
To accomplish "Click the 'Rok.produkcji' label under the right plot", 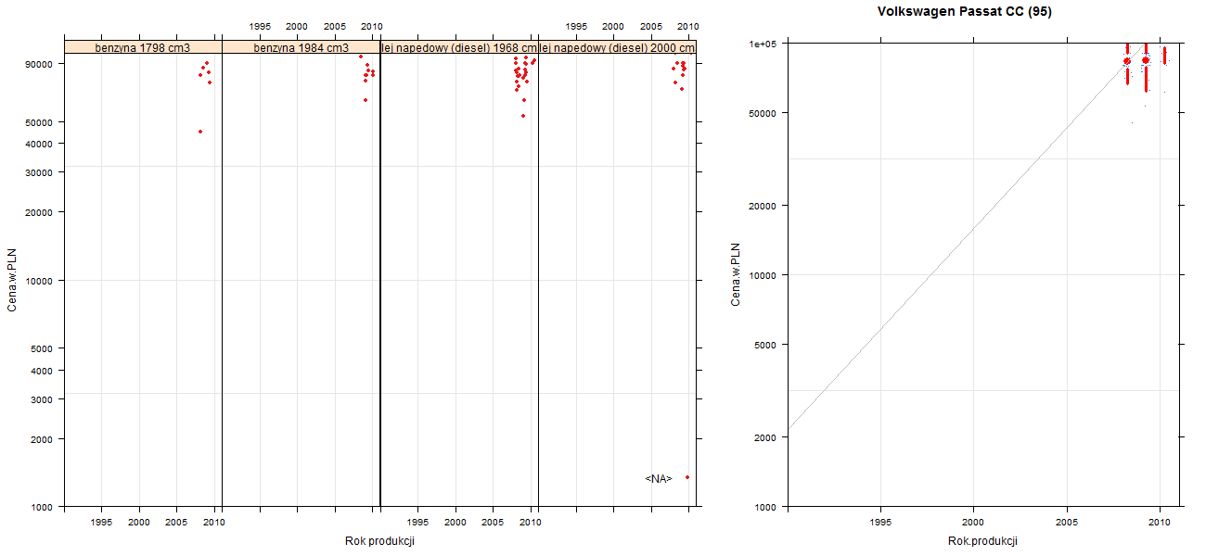I will [983, 541].
